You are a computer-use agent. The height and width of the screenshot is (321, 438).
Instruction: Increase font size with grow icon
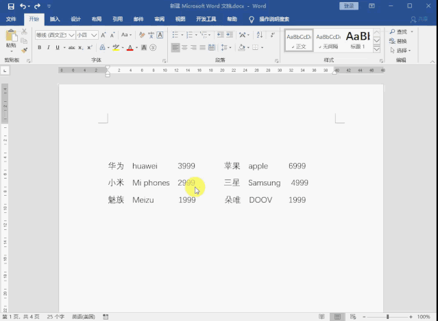coord(104,35)
